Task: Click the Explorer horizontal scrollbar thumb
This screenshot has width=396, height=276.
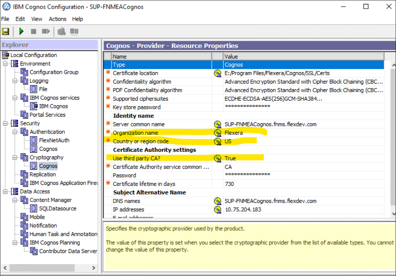Action: 42,268
